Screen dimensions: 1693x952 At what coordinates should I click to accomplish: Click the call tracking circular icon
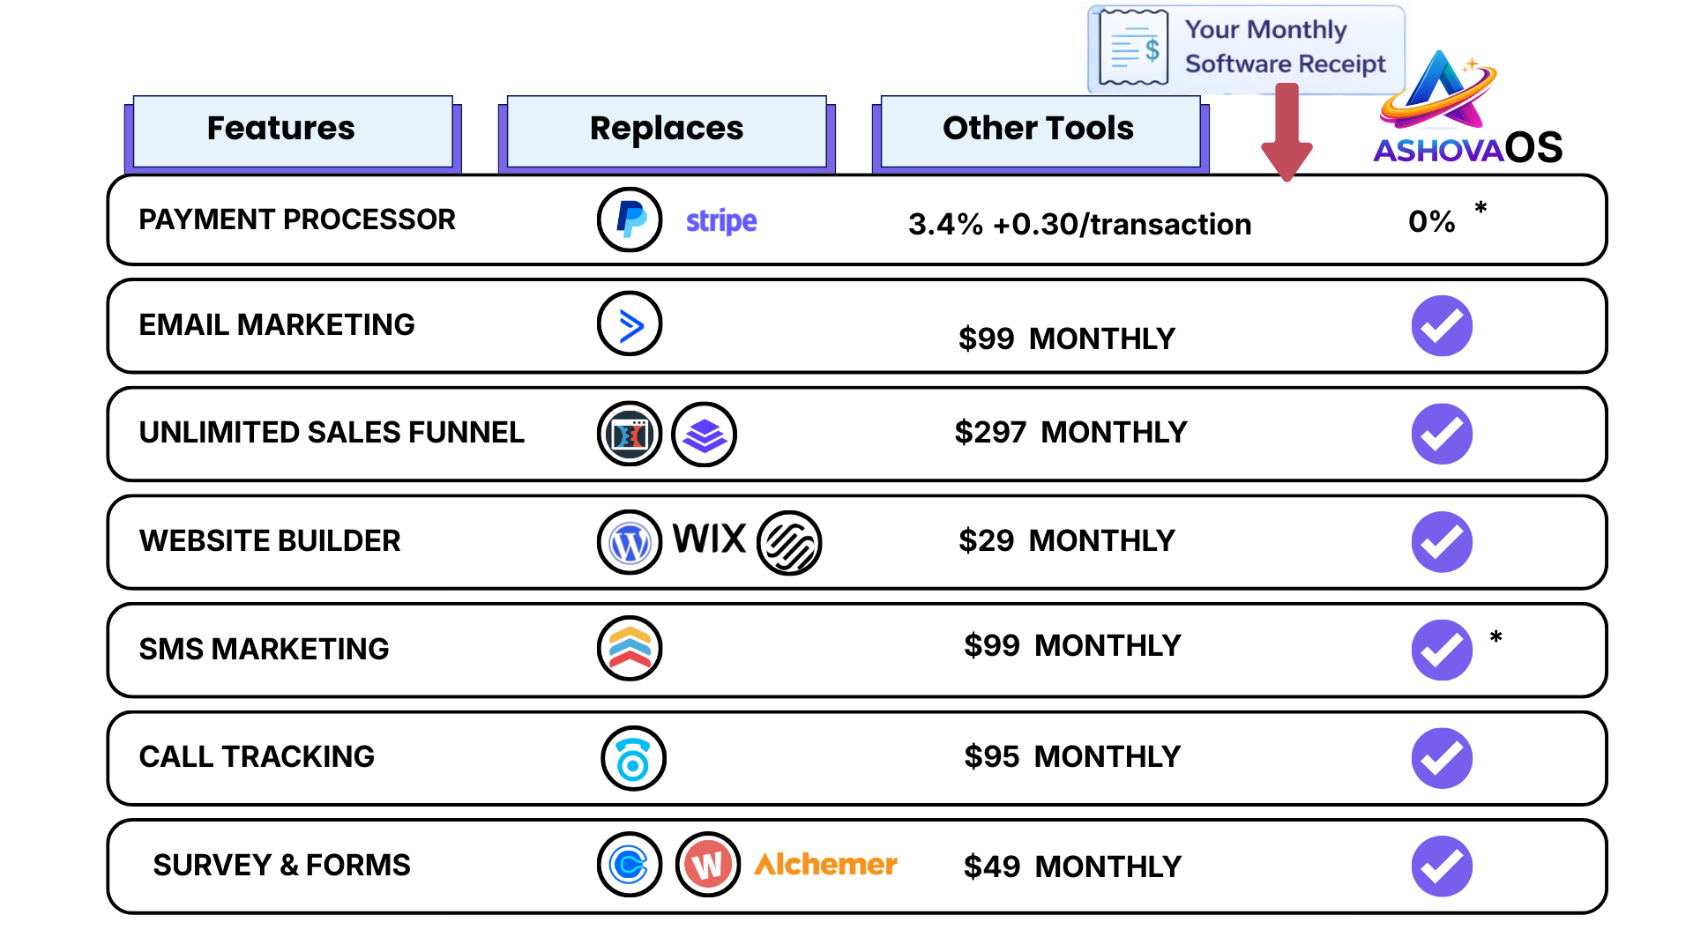(633, 758)
